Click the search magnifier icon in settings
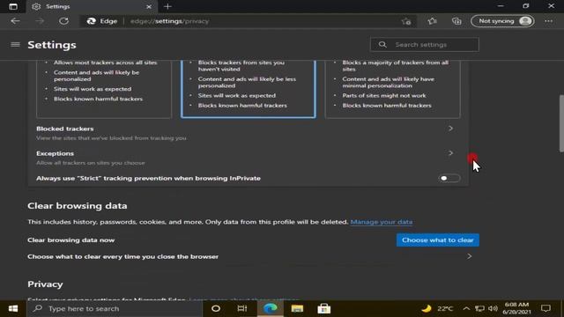The width and height of the screenshot is (564, 317). pyautogui.click(x=382, y=45)
